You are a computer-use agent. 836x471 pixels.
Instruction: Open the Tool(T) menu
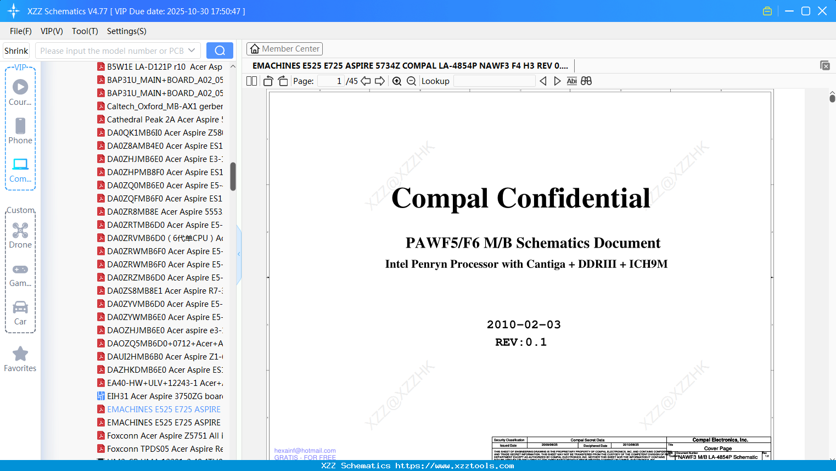coord(85,31)
